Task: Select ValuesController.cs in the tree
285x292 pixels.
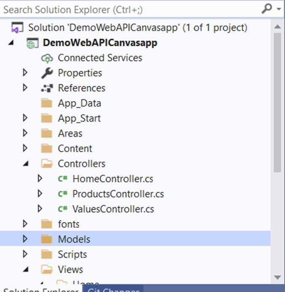Action: coord(113,209)
